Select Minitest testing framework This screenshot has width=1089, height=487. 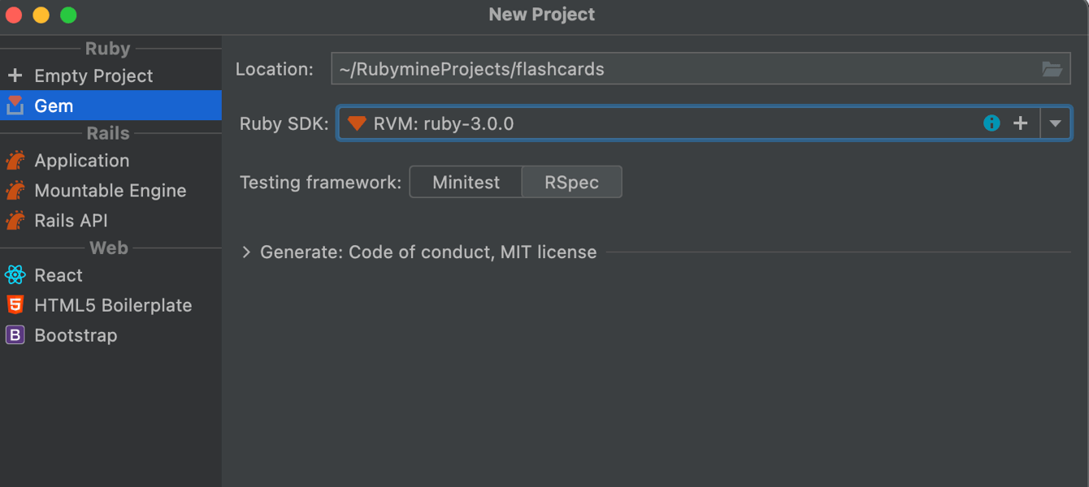pos(466,182)
